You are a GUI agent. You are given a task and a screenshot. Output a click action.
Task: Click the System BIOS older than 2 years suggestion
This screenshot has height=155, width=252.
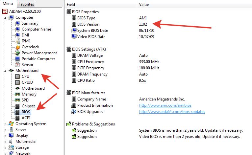(x=191, y=130)
